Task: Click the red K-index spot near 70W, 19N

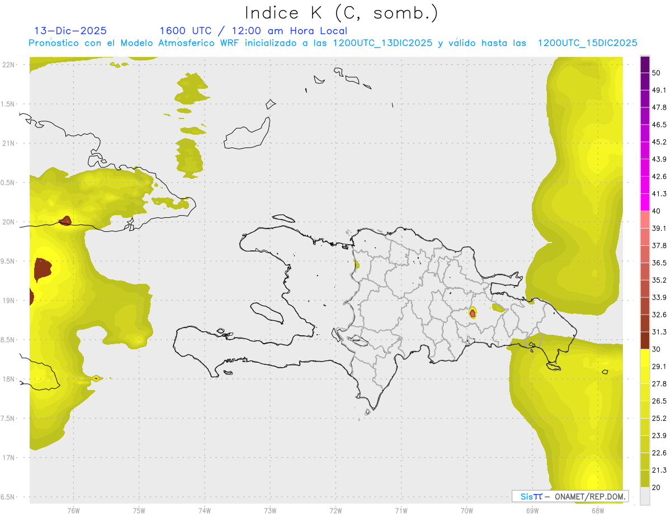Action: 473,313
